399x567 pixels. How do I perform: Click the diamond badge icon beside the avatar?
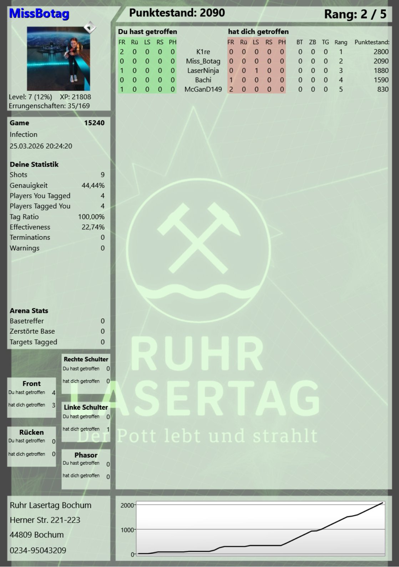pyautogui.click(x=90, y=28)
